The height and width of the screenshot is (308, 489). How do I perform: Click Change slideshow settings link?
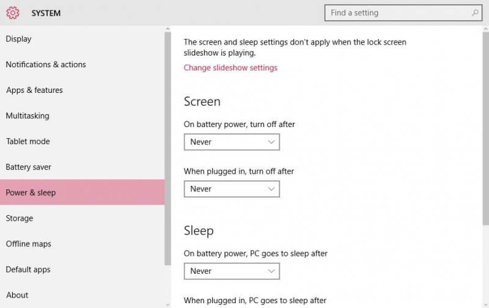[x=230, y=68]
